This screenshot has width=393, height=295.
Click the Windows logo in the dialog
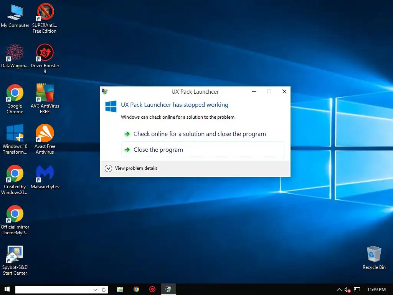[111, 106]
